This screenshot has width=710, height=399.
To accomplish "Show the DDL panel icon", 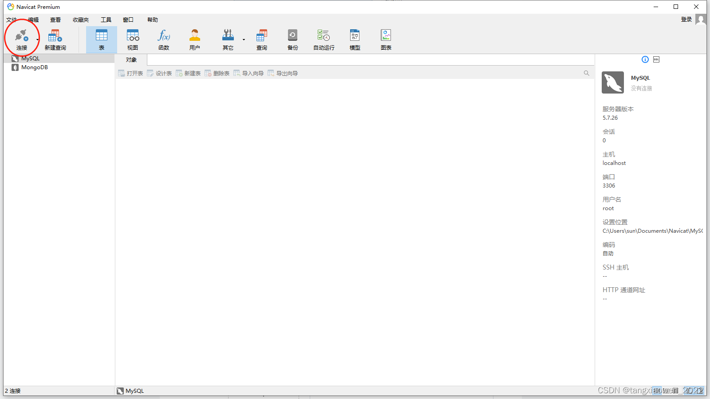I will pyautogui.click(x=656, y=59).
